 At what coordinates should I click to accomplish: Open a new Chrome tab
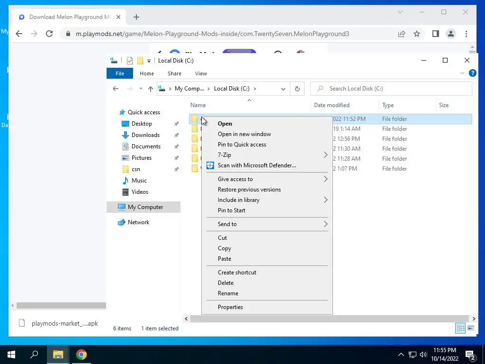tap(136, 17)
